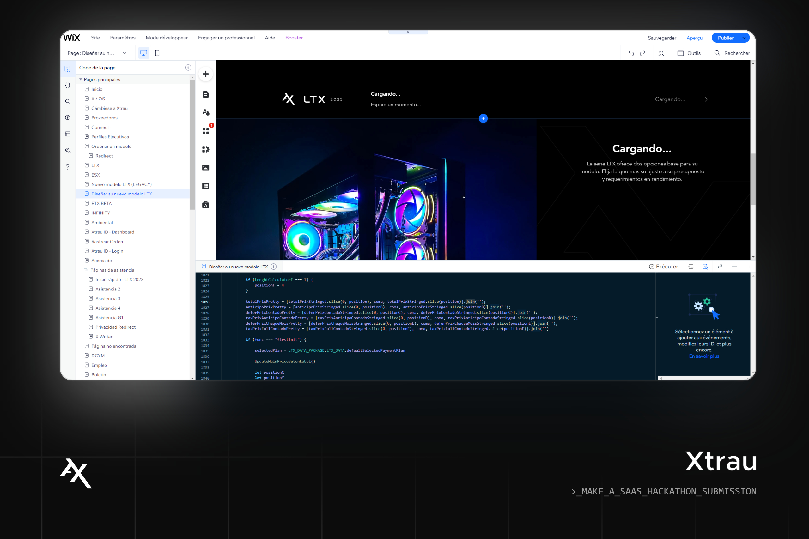Collapse the Pages principales tree section
The height and width of the screenshot is (539, 809).
81,79
